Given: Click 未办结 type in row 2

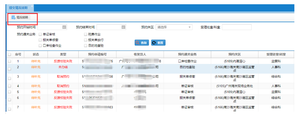Looking at the screenshot, I should pyautogui.click(x=63, y=67).
